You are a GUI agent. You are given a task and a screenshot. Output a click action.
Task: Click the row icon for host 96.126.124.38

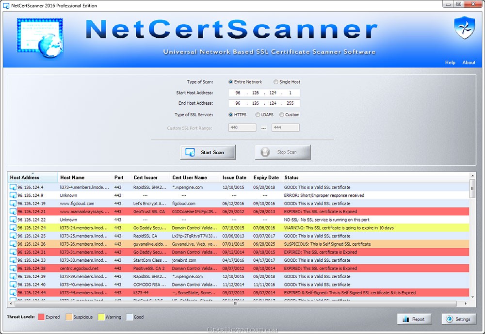click(13, 268)
